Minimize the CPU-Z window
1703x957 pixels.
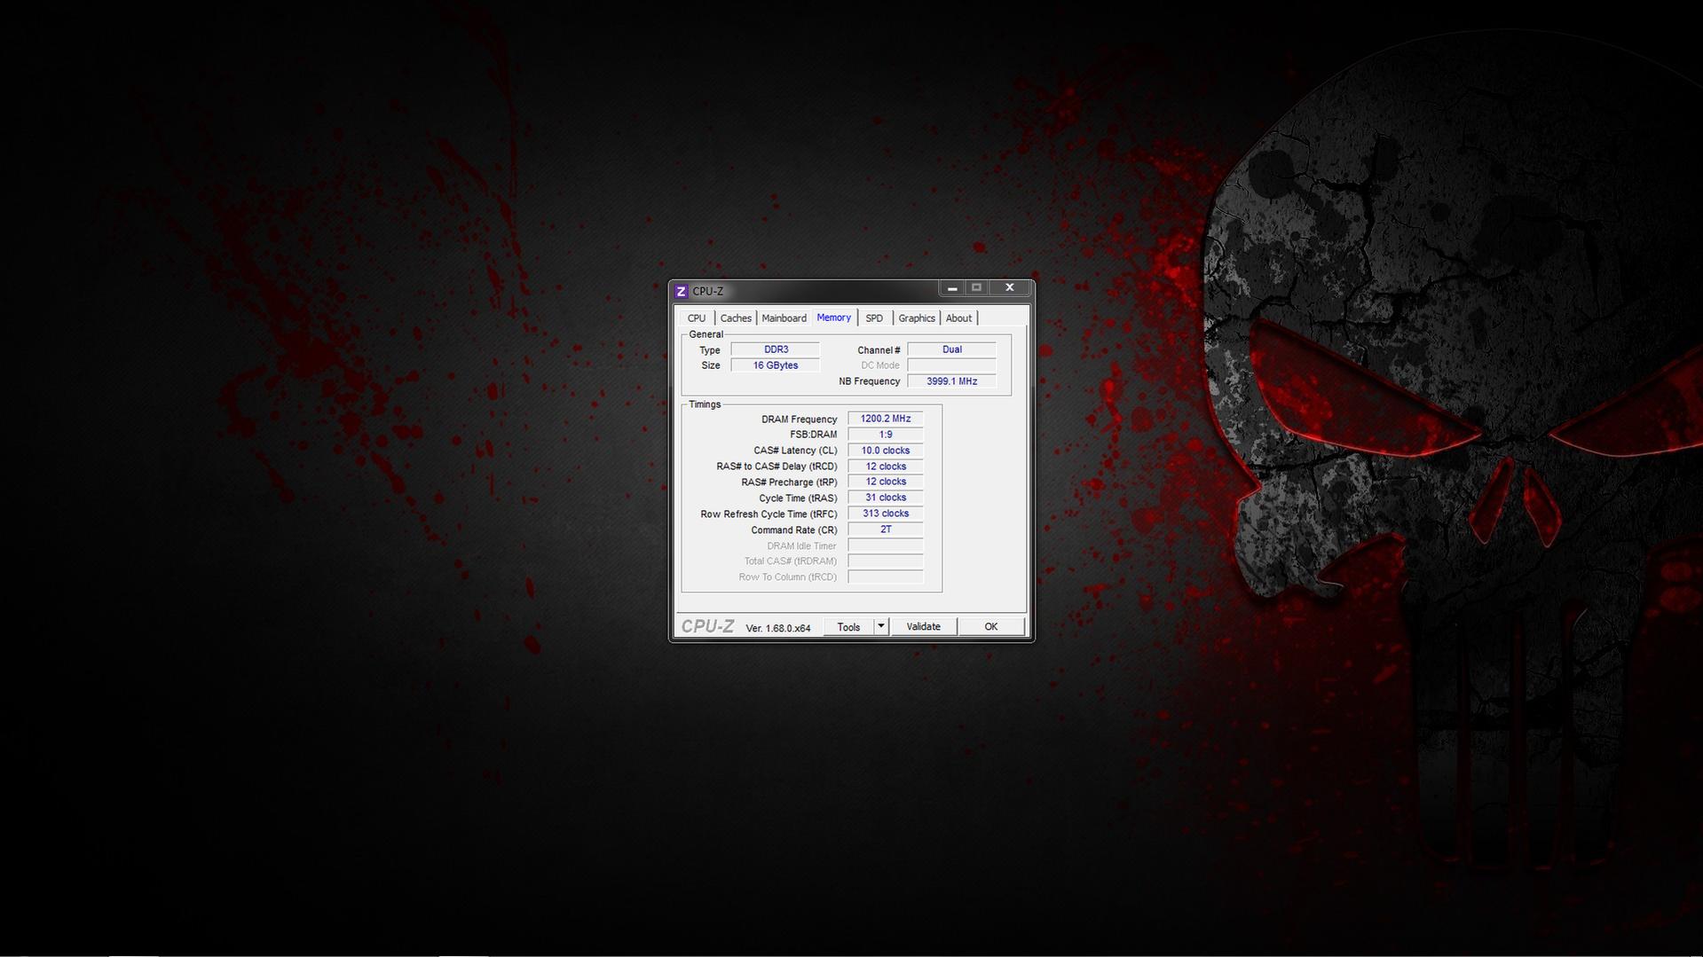pyautogui.click(x=952, y=288)
